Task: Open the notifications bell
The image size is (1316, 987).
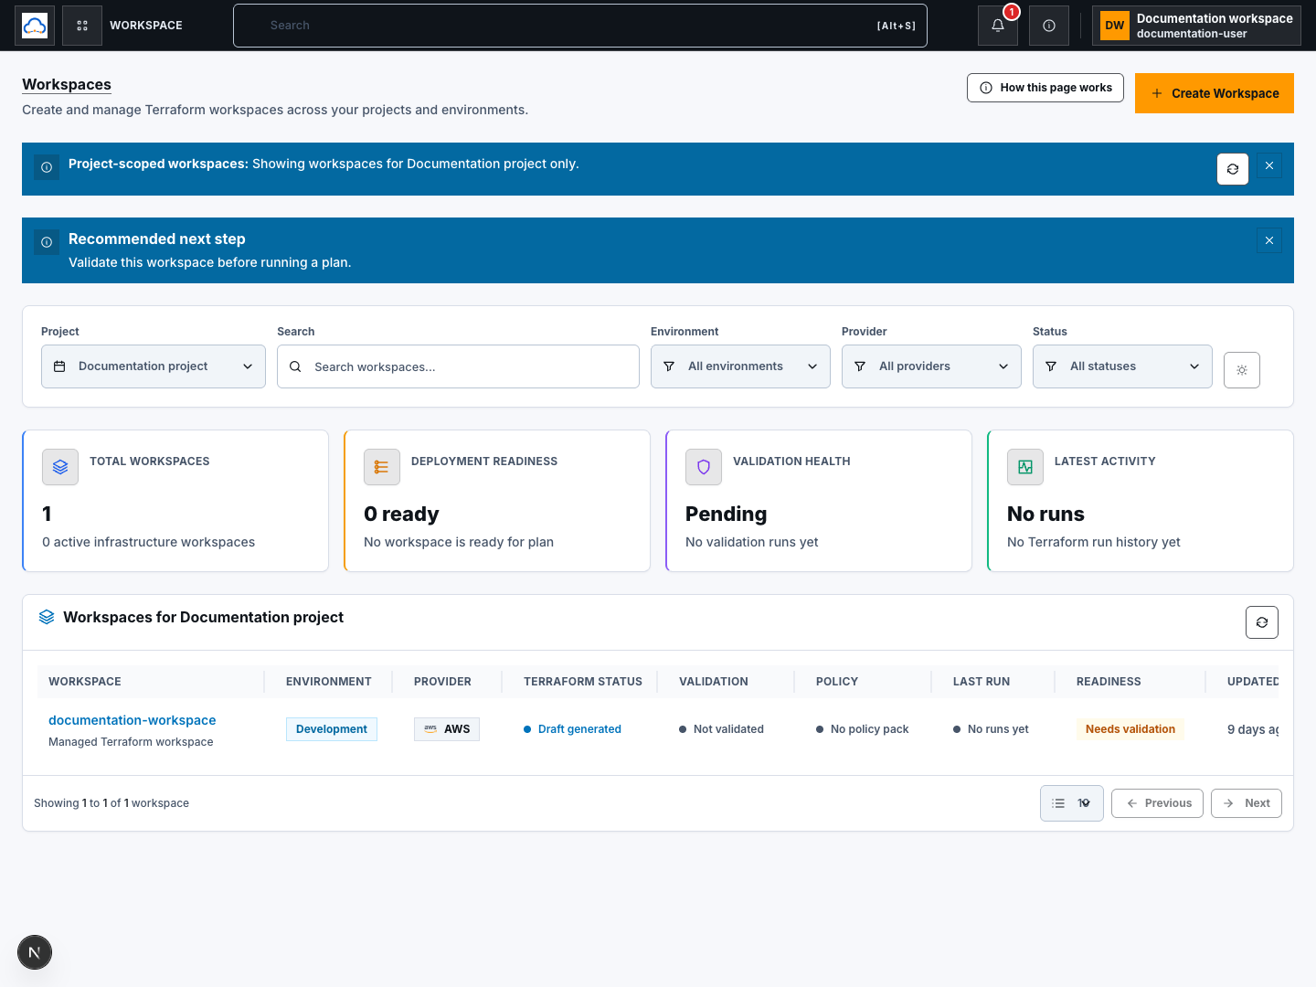Action: (x=998, y=26)
